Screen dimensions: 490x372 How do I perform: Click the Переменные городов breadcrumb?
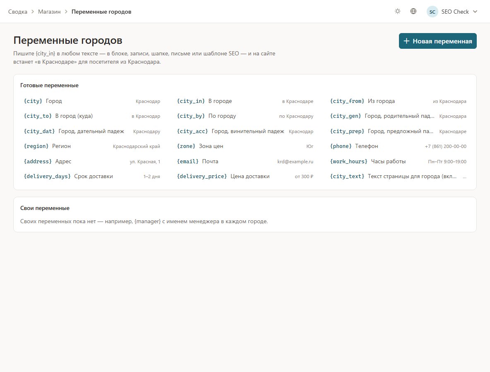coord(101,12)
